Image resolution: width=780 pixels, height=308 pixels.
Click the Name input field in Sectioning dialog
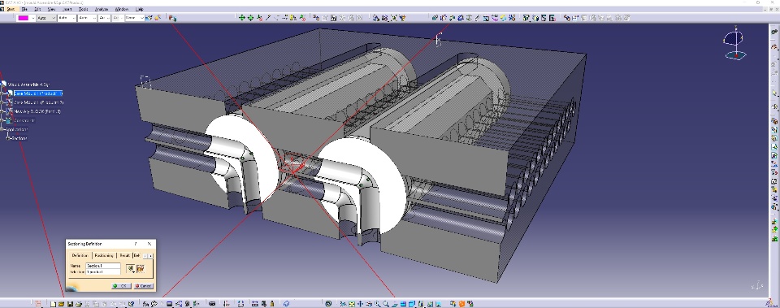point(103,266)
